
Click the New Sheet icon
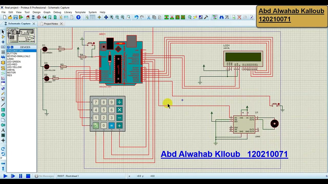[234, 17]
